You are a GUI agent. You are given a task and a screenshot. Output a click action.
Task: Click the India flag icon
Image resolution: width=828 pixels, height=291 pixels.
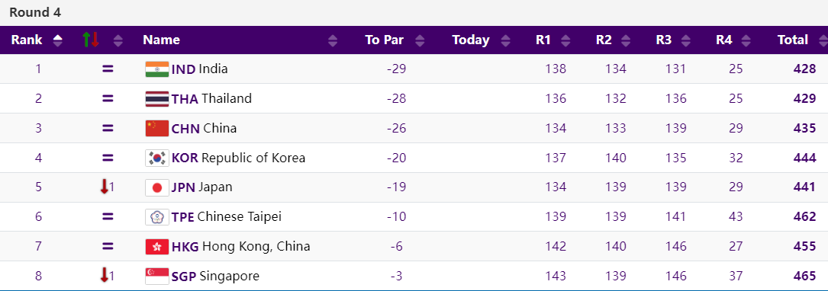(157, 69)
